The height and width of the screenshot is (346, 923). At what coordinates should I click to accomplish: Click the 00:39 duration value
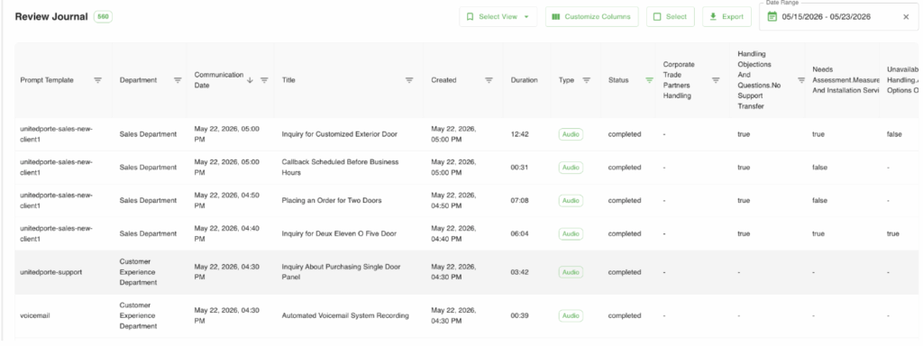pos(519,315)
